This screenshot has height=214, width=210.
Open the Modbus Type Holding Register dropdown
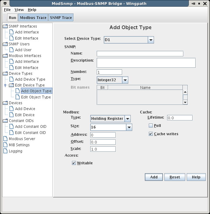click(128, 119)
